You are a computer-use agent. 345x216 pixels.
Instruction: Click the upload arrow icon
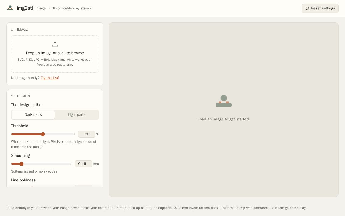(55, 45)
